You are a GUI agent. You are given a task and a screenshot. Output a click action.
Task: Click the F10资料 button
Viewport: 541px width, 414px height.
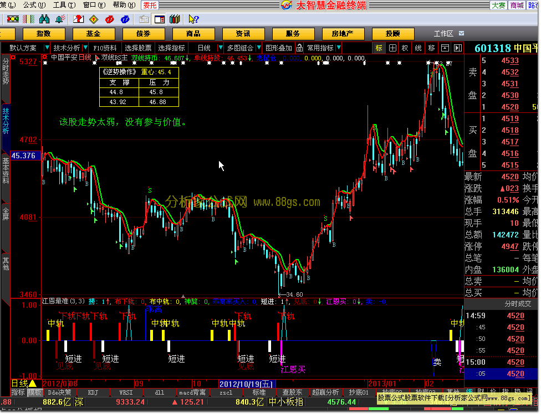pos(105,48)
